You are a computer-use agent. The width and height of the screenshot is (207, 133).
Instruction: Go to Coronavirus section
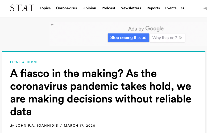[x=67, y=8]
